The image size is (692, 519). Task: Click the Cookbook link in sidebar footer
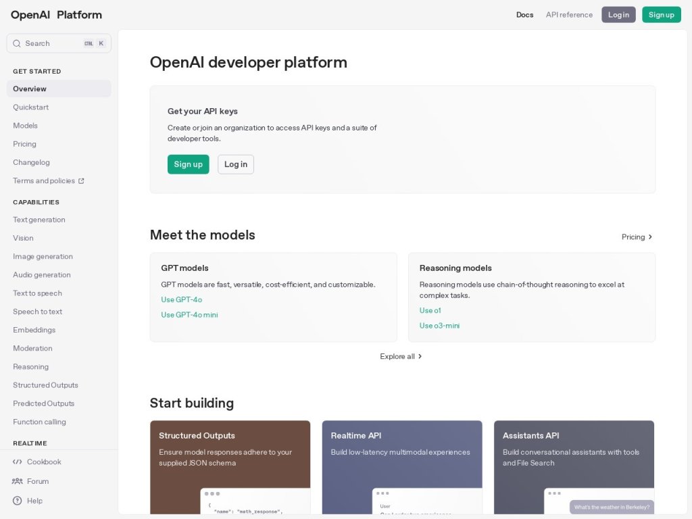(x=44, y=462)
